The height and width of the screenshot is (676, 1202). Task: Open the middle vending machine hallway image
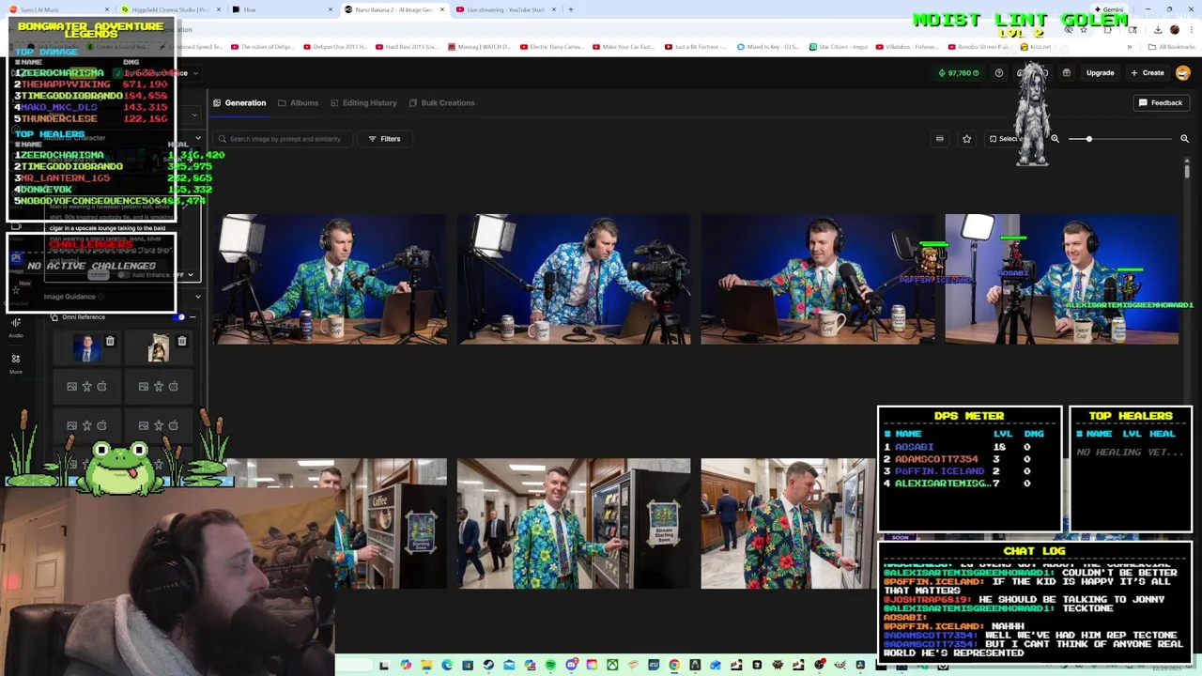[x=574, y=523]
